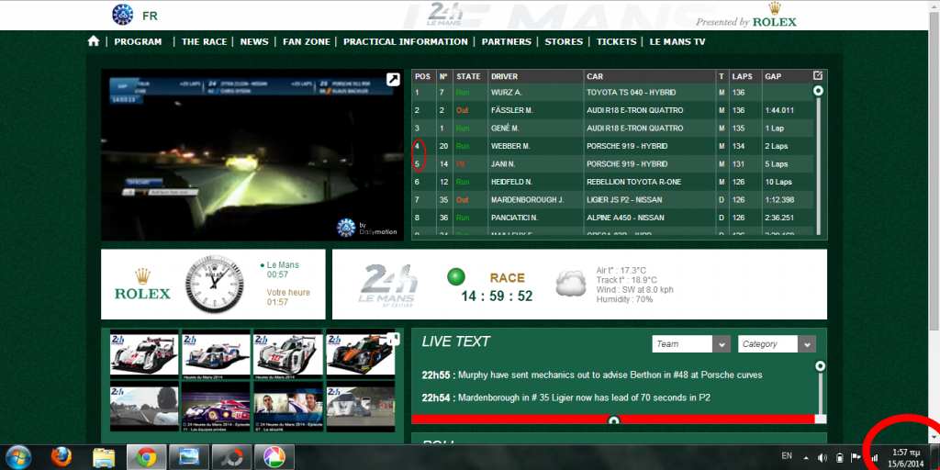Switch to Chrome in the taskbar
Viewport: 940px width, 470px height.
point(146,457)
